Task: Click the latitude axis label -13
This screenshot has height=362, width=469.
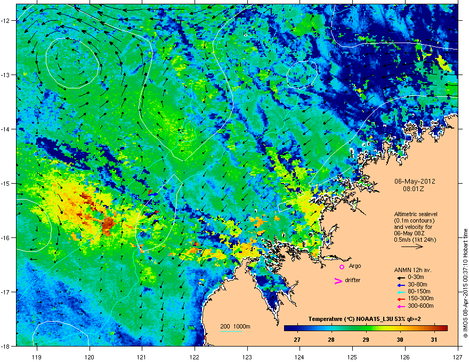Action: (x=6, y=75)
